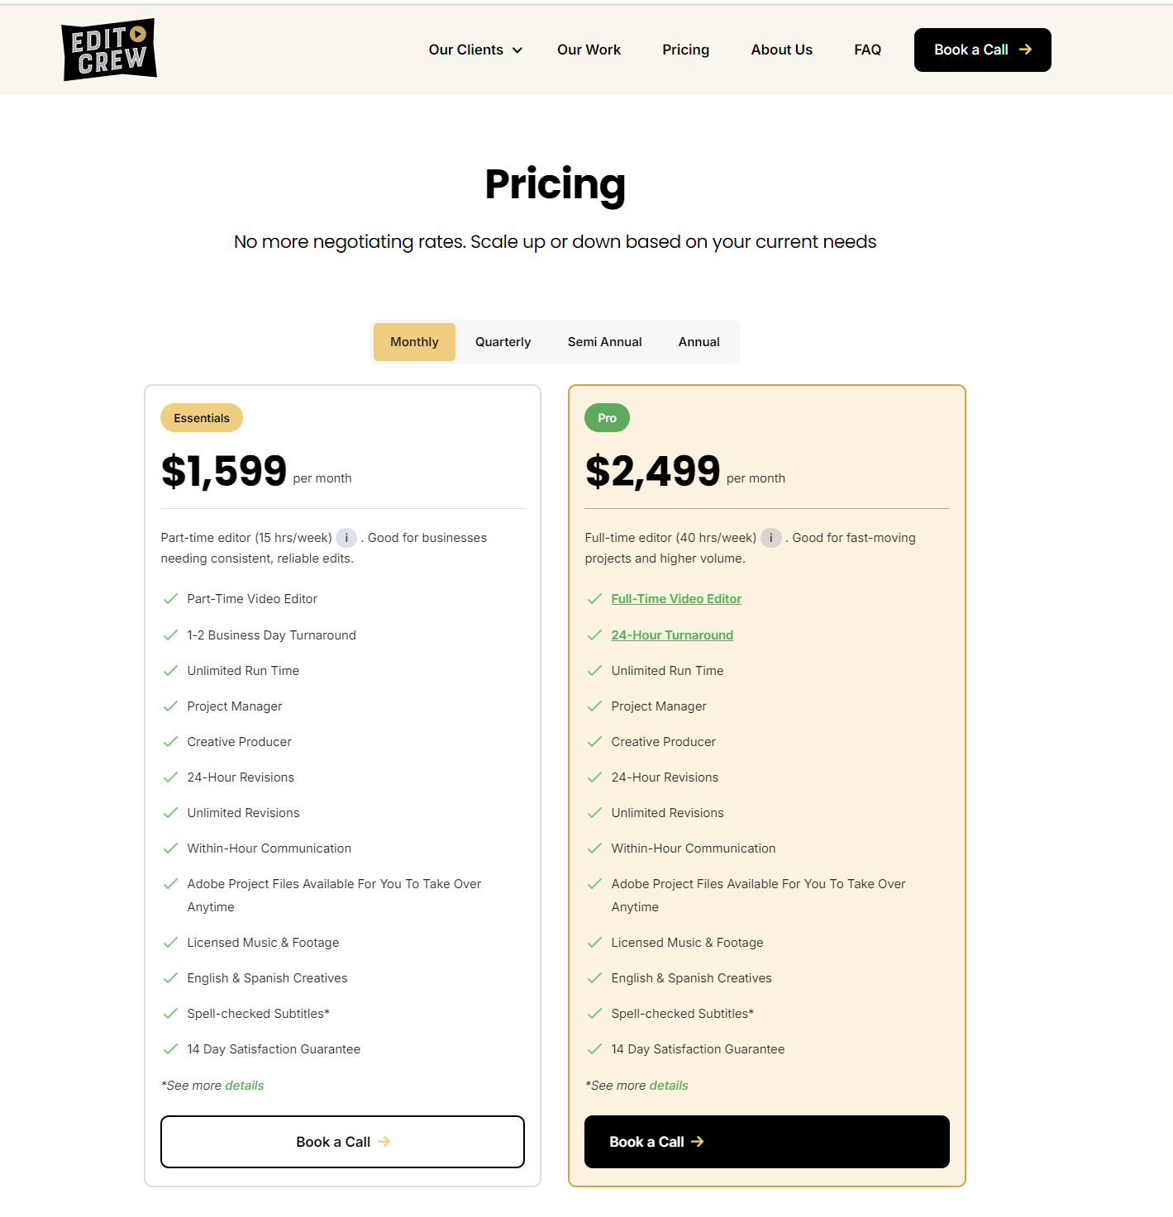Book a Call for Pro plan

click(766, 1142)
